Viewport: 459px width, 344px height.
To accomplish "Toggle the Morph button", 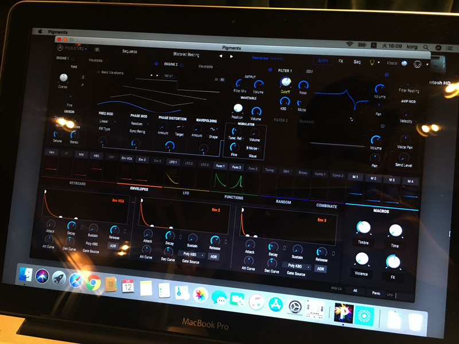I will coord(169,76).
